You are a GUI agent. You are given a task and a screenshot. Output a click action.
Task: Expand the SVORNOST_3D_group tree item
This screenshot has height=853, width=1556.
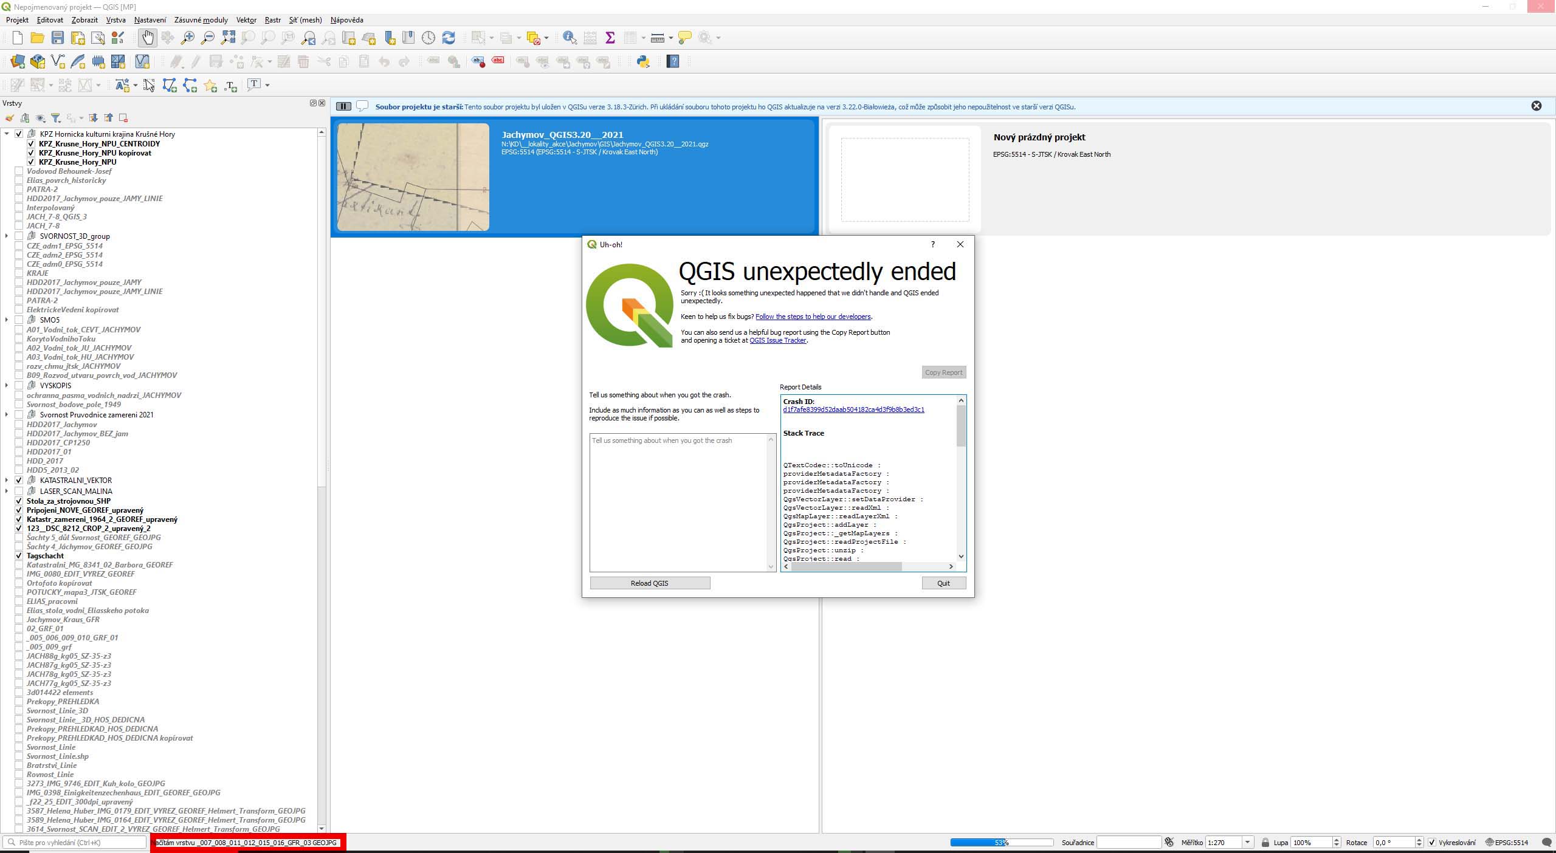click(x=5, y=236)
